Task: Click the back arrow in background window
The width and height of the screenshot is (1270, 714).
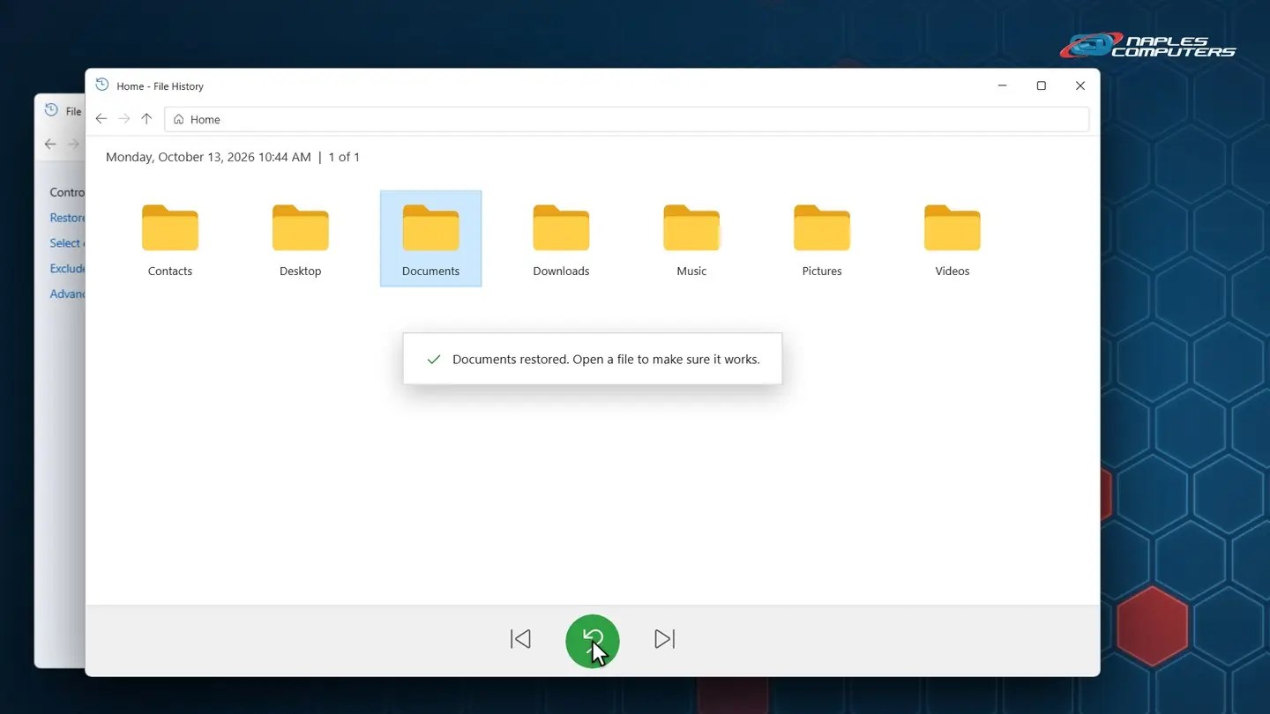Action: [x=50, y=144]
